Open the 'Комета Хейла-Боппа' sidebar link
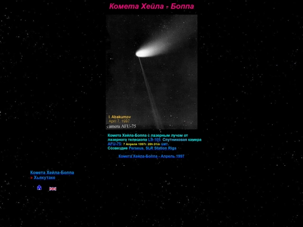This screenshot has height=227, width=303. [52, 173]
